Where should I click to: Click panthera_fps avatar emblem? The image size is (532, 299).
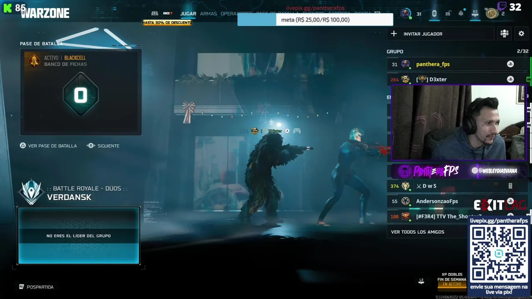pyautogui.click(x=406, y=64)
